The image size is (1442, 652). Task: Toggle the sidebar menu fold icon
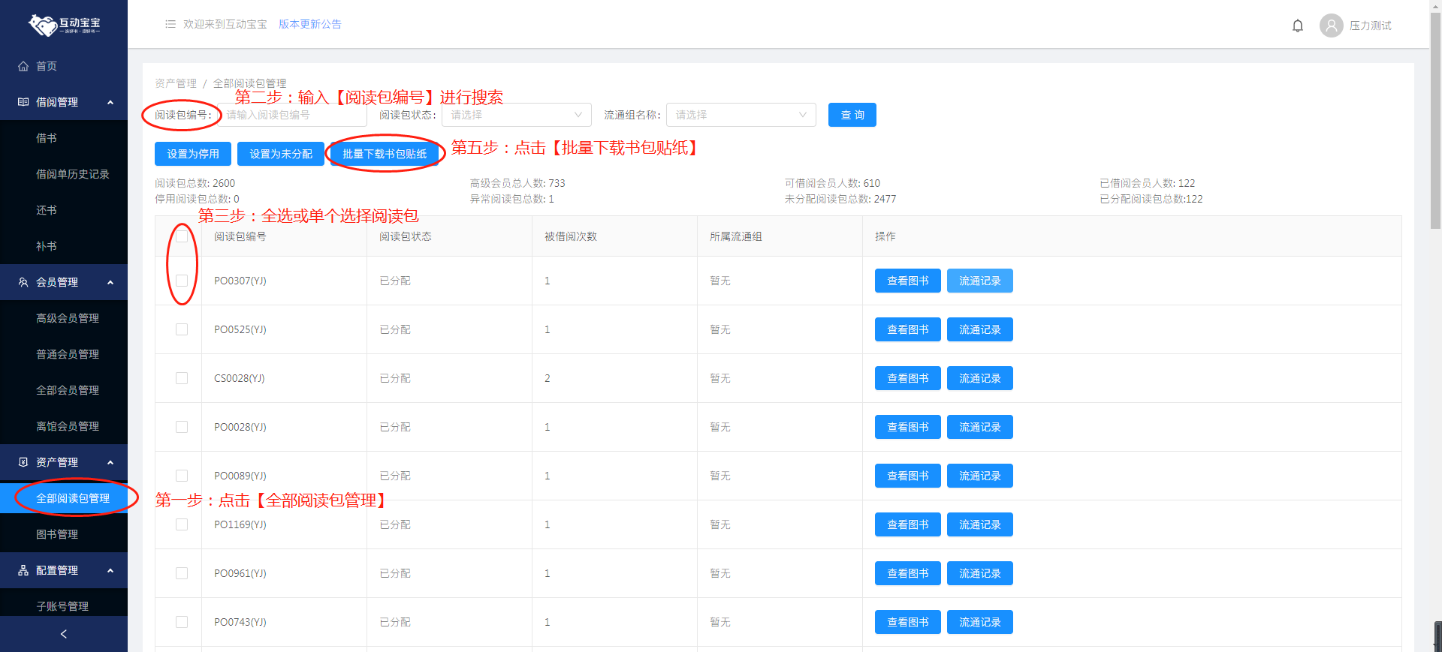170,24
